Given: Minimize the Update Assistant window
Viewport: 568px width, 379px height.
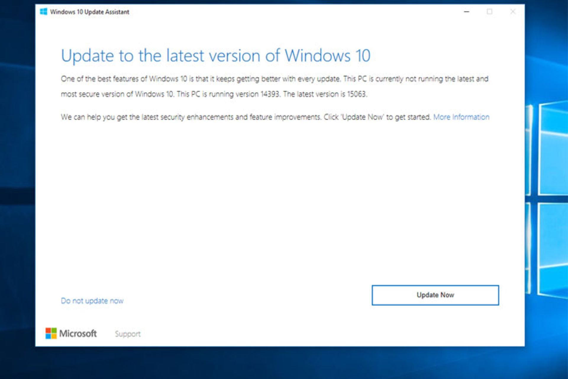Looking at the screenshot, I should [467, 12].
